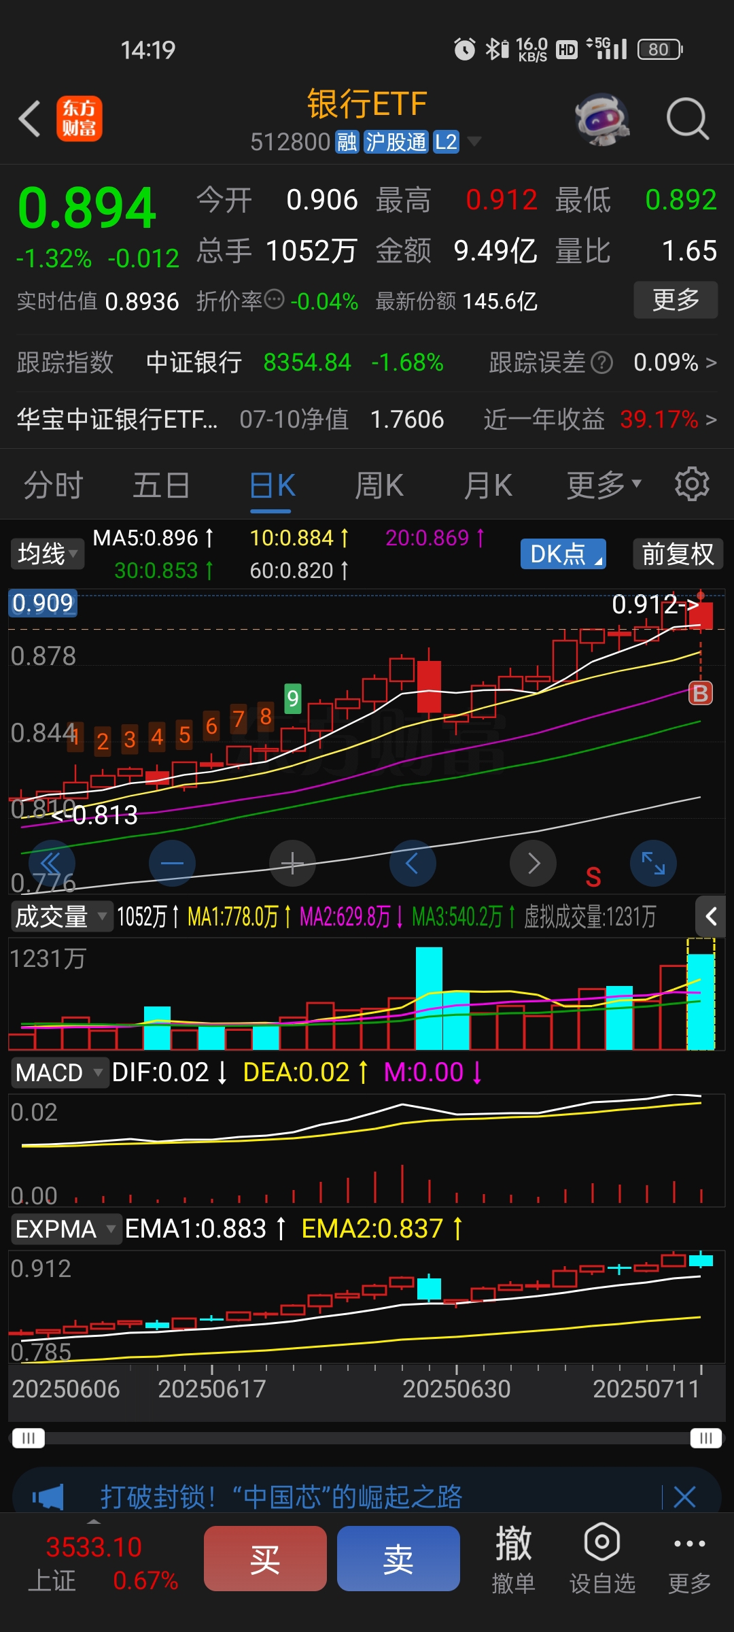Zoom in chart with plus button

click(x=292, y=864)
